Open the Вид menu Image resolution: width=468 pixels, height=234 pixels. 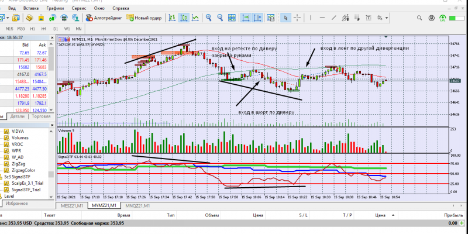[x=12, y=8]
